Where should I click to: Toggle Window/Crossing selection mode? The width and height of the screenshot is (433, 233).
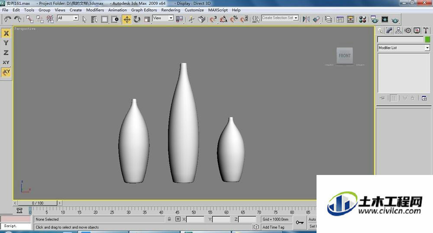[x=115, y=19]
